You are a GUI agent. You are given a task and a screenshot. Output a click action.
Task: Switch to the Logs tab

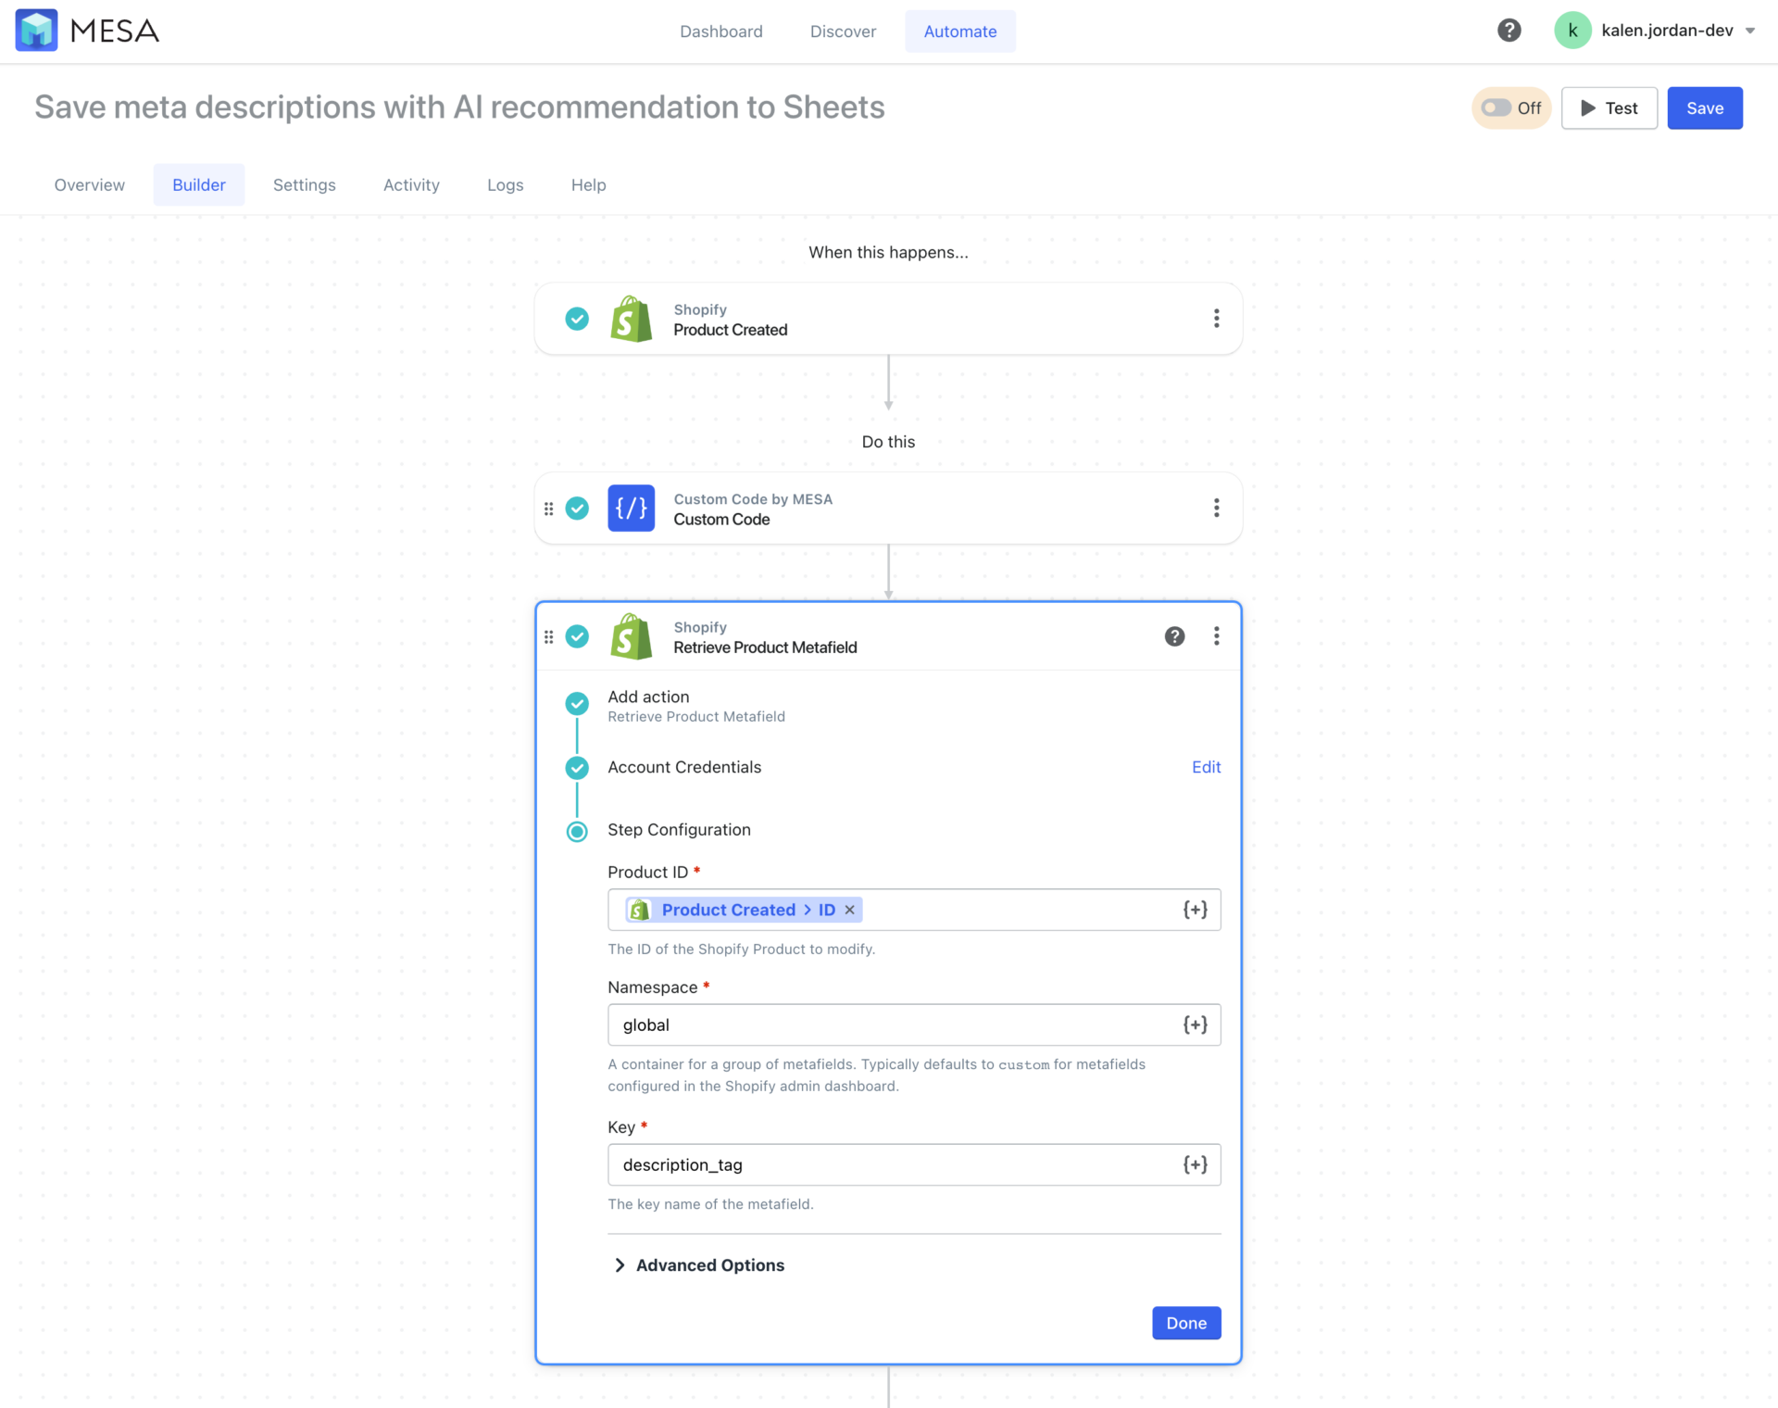click(x=505, y=184)
